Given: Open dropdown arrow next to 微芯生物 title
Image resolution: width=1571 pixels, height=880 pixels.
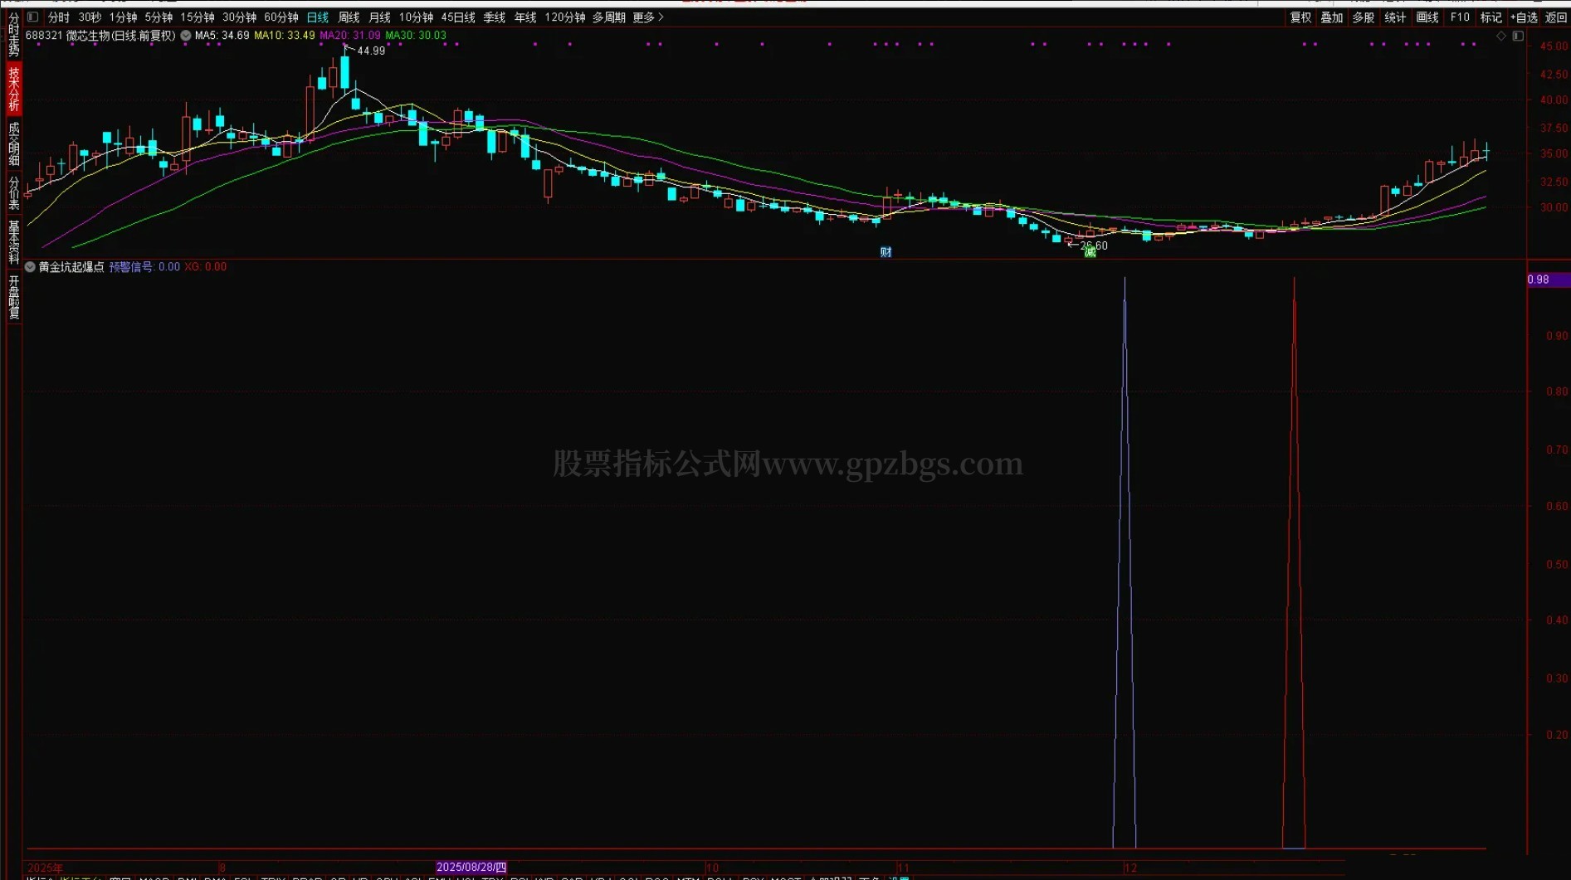Looking at the screenshot, I should point(186,36).
